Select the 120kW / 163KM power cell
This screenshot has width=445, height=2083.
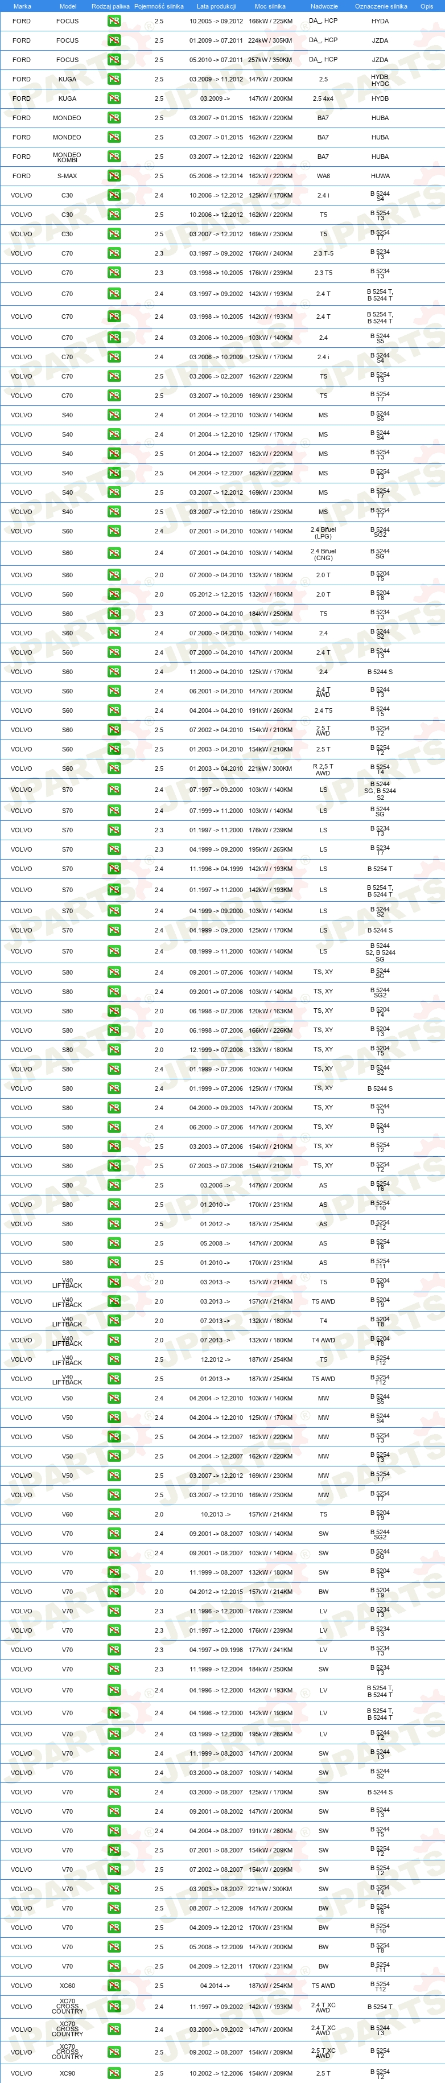pyautogui.click(x=270, y=1011)
